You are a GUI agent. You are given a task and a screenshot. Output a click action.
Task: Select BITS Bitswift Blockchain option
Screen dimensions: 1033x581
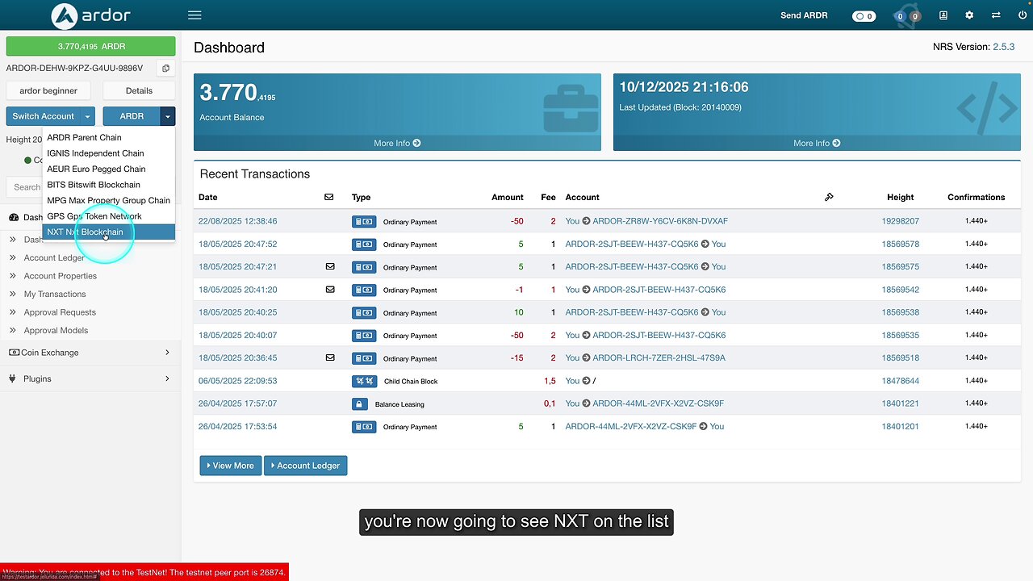[x=108, y=185]
